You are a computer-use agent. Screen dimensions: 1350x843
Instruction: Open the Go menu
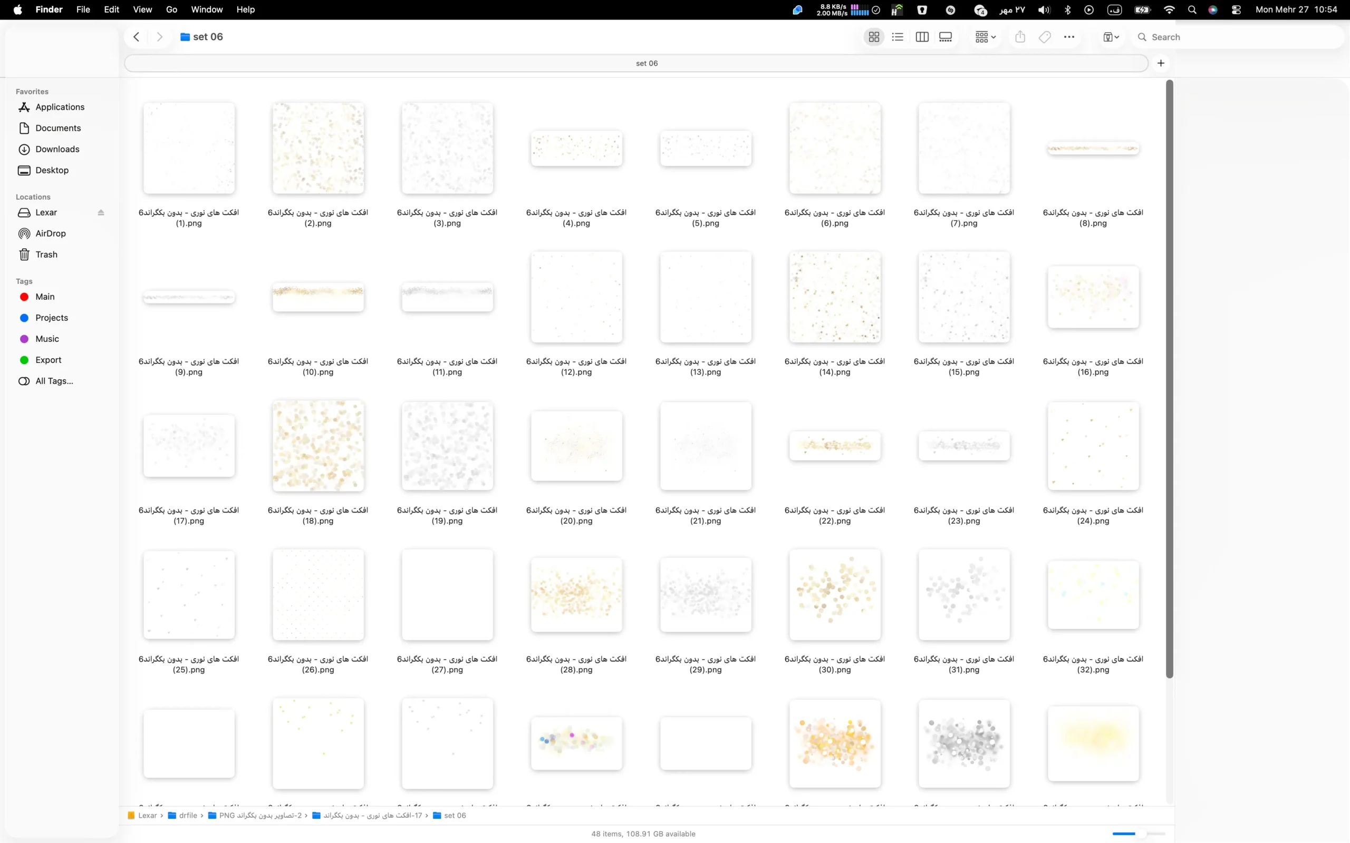tap(172, 9)
